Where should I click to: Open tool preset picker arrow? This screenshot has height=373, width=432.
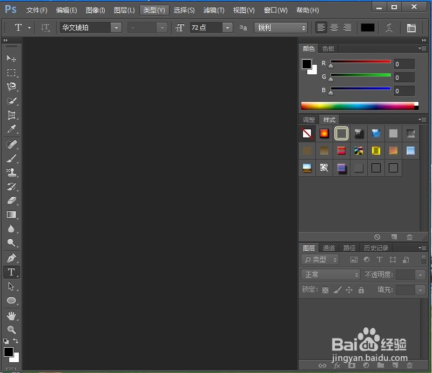coord(30,27)
